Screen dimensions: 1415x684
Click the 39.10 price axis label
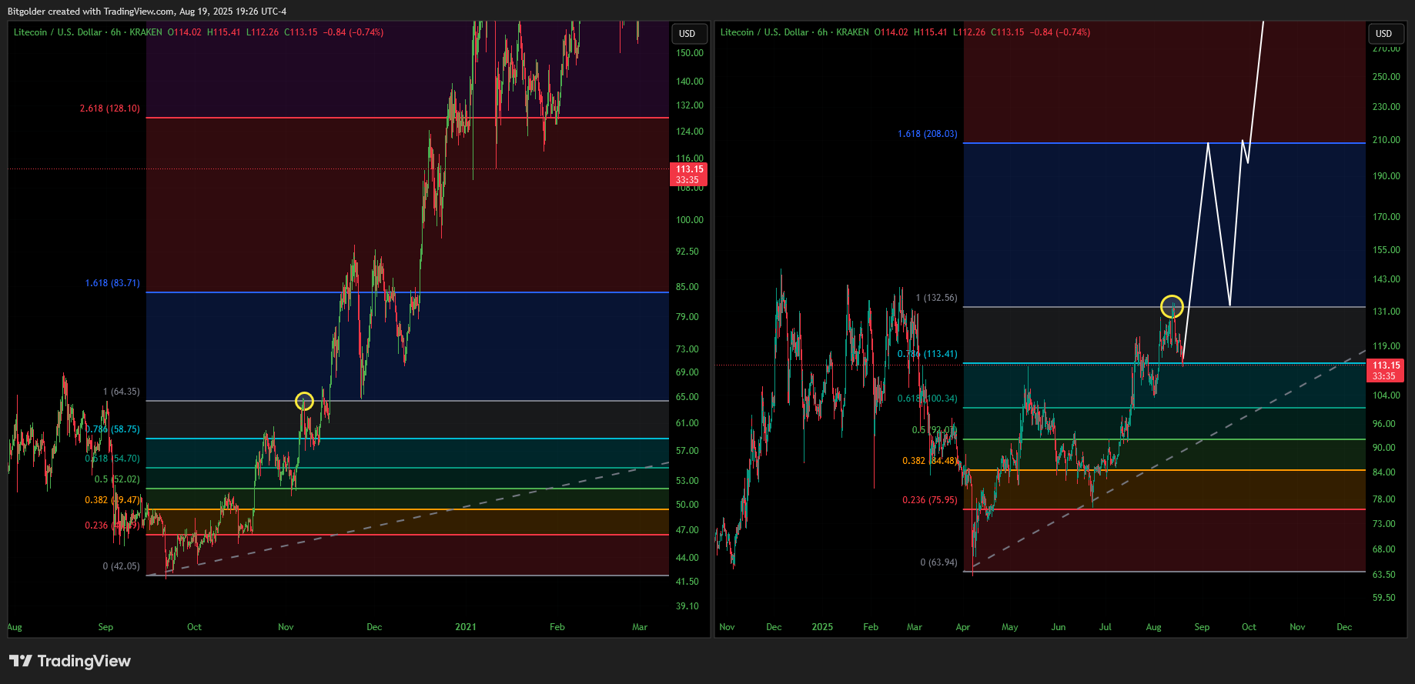tap(687, 606)
